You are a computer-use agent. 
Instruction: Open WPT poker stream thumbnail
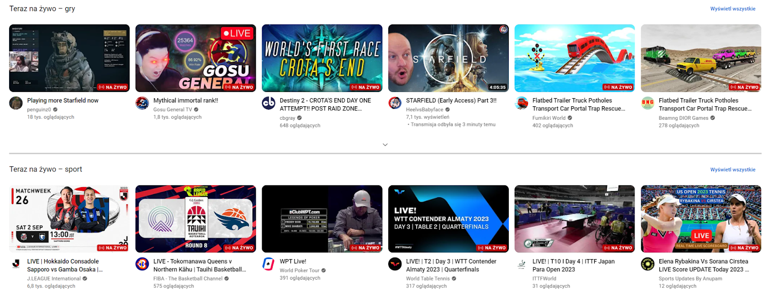point(322,219)
